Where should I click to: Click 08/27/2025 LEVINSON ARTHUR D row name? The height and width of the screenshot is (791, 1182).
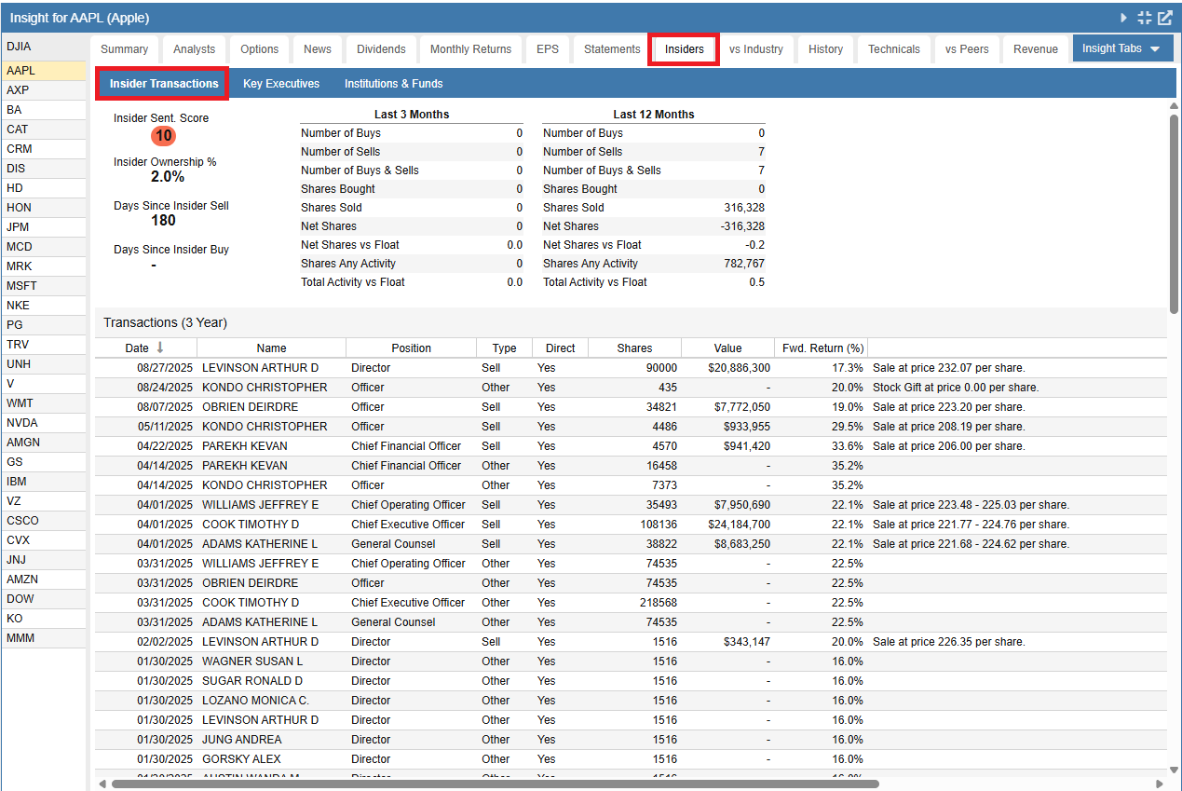coord(260,368)
